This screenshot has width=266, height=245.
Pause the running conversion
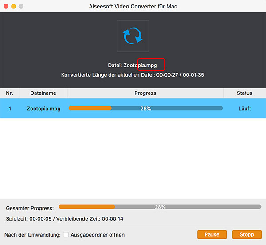click(212, 234)
